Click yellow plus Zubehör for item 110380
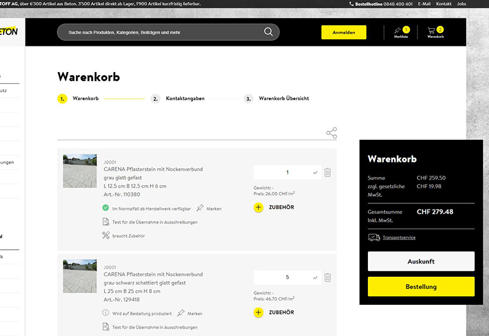Screen dimensions: 489x336 pyautogui.click(x=258, y=207)
